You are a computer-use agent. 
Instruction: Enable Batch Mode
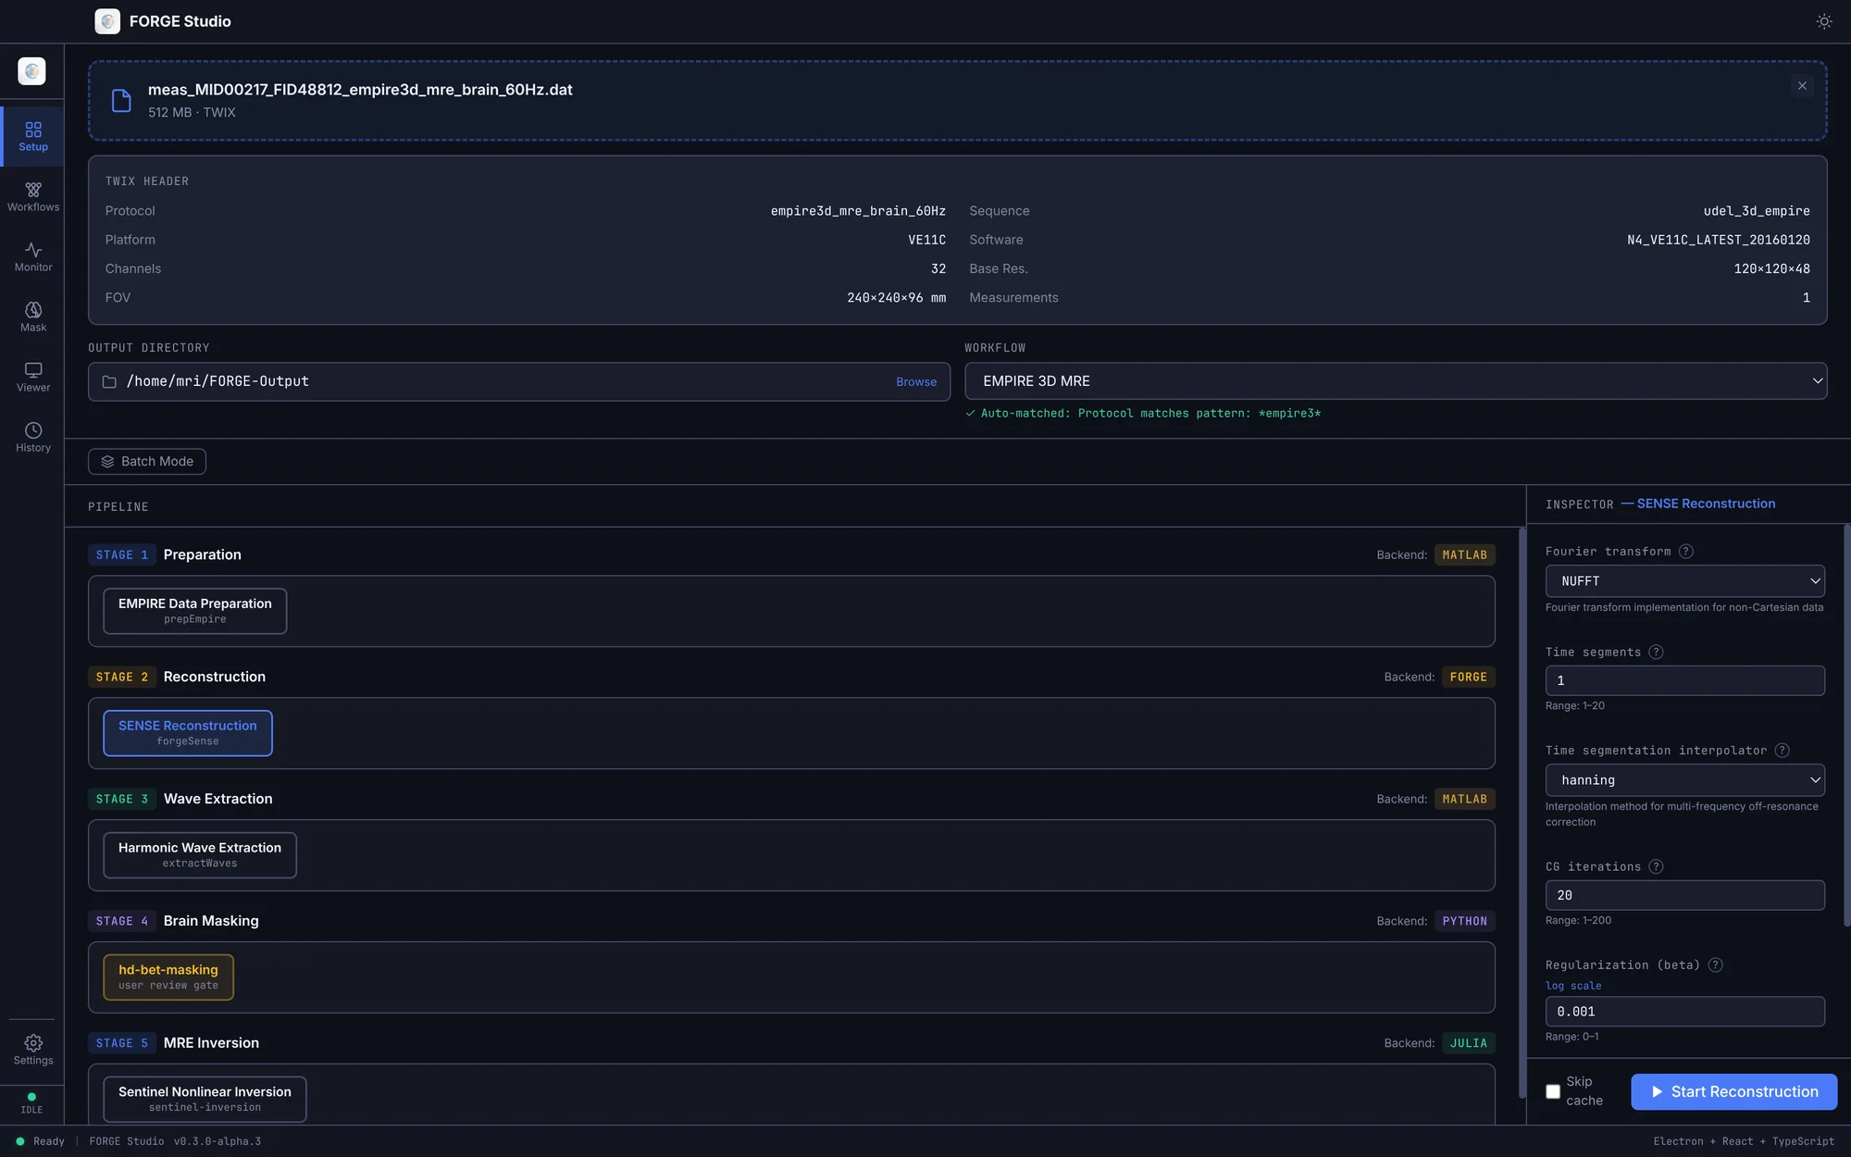[x=147, y=462]
